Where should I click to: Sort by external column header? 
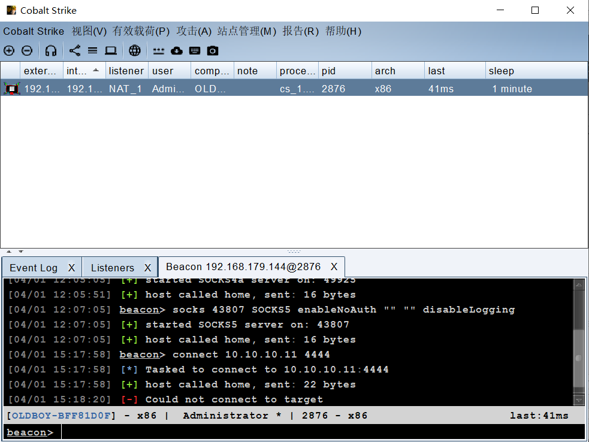coord(42,71)
